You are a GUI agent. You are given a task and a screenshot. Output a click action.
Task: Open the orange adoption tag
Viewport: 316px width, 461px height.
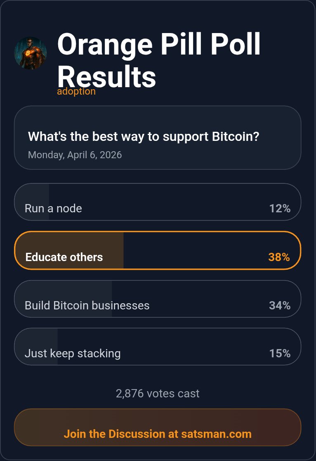[76, 91]
